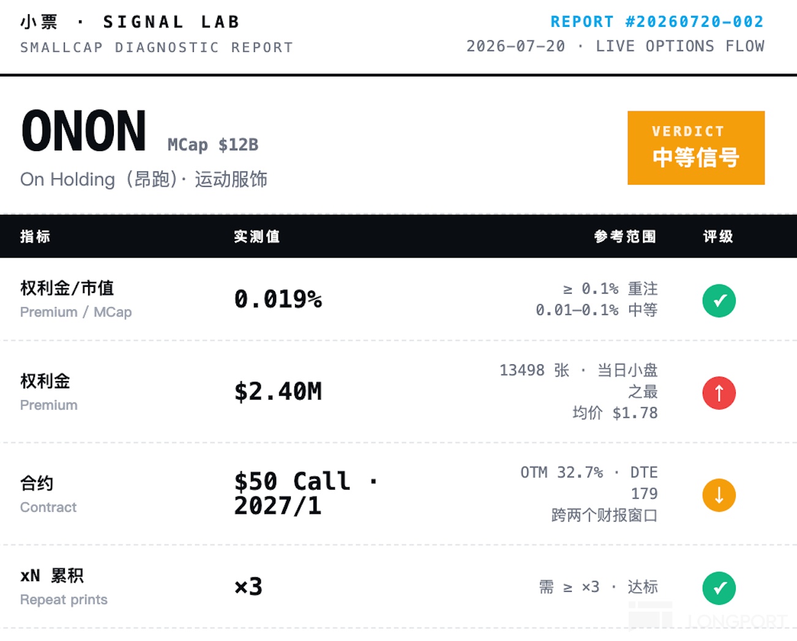Click the 小票 SIGNAL LAB header title
Viewport: 797px width, 641px height.
(130, 22)
